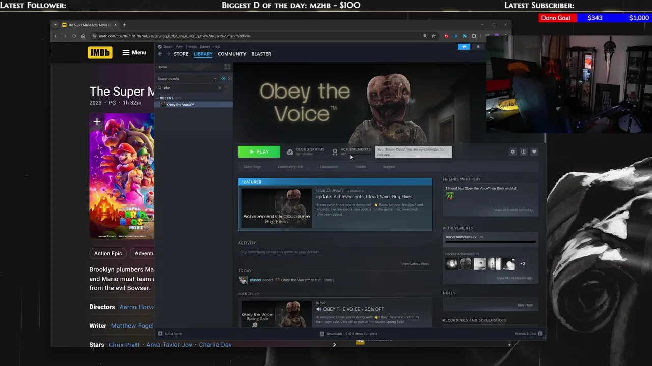Reload the IMDb page in browser

tap(74, 36)
